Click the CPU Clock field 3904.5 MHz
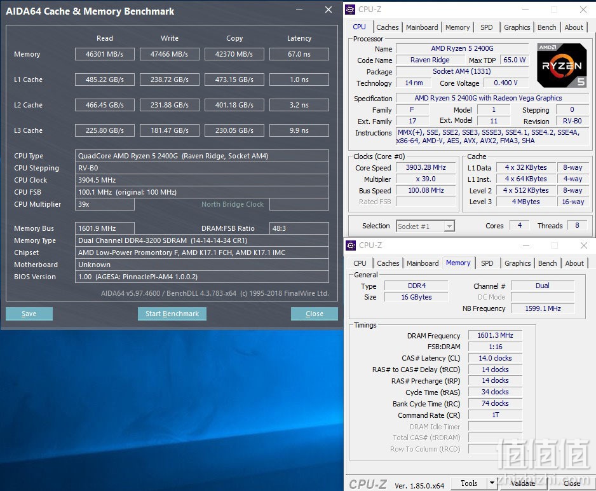The image size is (596, 491). pyautogui.click(x=202, y=180)
